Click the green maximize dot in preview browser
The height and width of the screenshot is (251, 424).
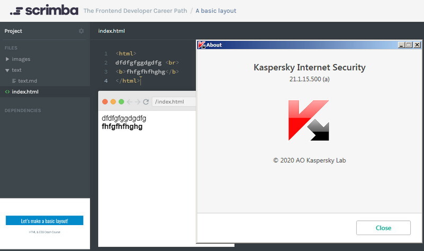(x=121, y=102)
